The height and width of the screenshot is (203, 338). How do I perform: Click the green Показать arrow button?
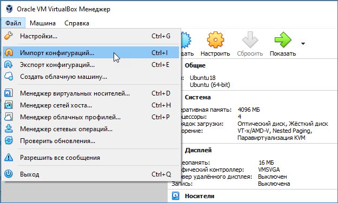283,44
